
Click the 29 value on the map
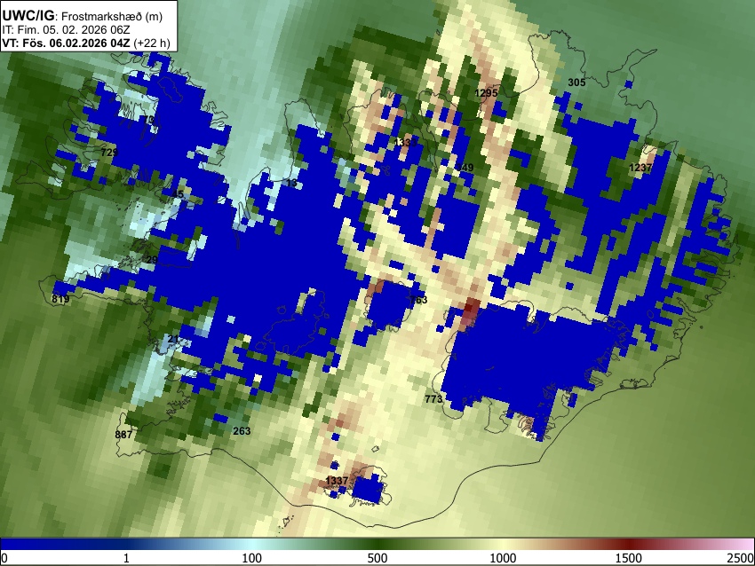(152, 260)
